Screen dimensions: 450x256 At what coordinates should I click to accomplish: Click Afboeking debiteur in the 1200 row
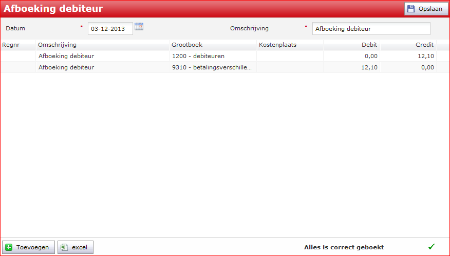coord(66,56)
